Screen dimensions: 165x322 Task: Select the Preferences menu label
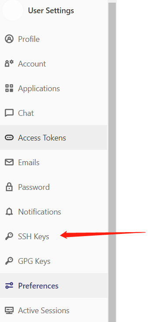[x=38, y=285]
